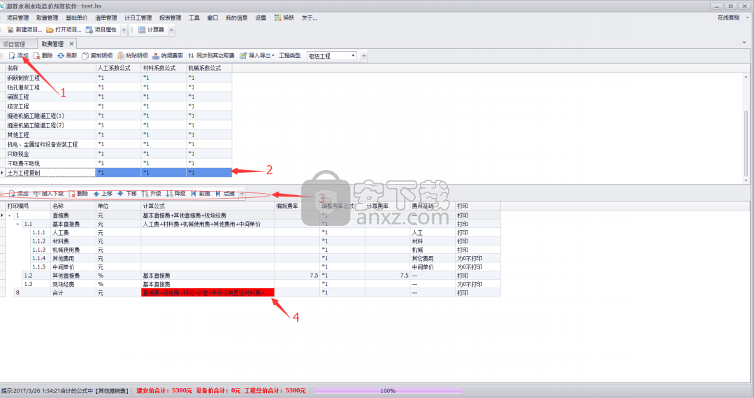Click the 下移 down arrow
The image size is (754, 398).
pos(120,194)
